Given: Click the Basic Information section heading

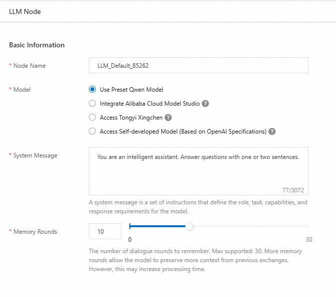Looking at the screenshot, I should pyautogui.click(x=37, y=45).
